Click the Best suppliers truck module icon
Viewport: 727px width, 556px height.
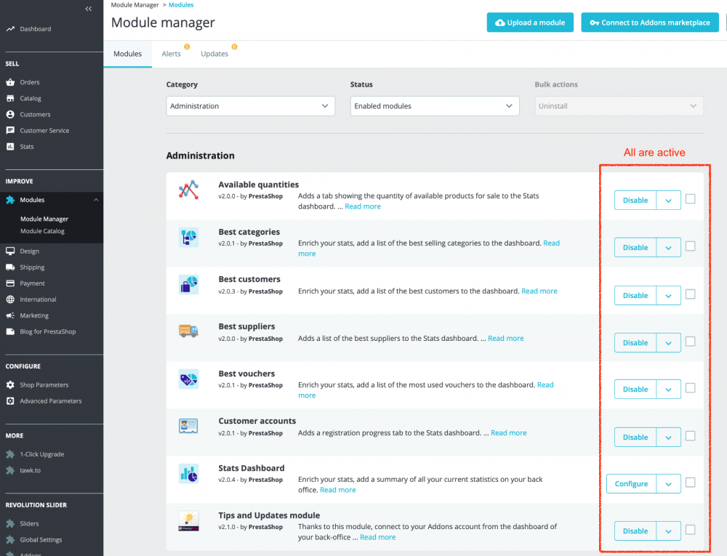tap(189, 331)
